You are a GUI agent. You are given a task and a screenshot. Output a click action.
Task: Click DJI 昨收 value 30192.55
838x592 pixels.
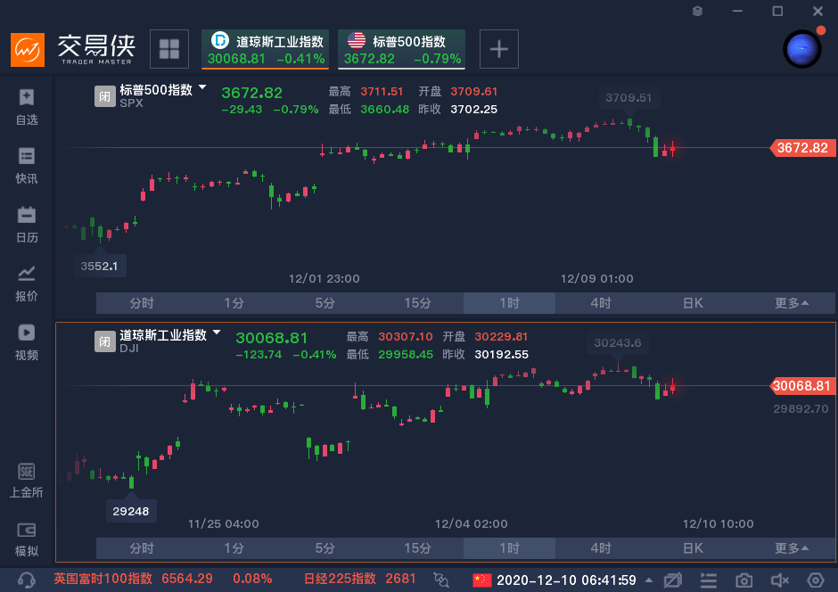click(x=501, y=355)
